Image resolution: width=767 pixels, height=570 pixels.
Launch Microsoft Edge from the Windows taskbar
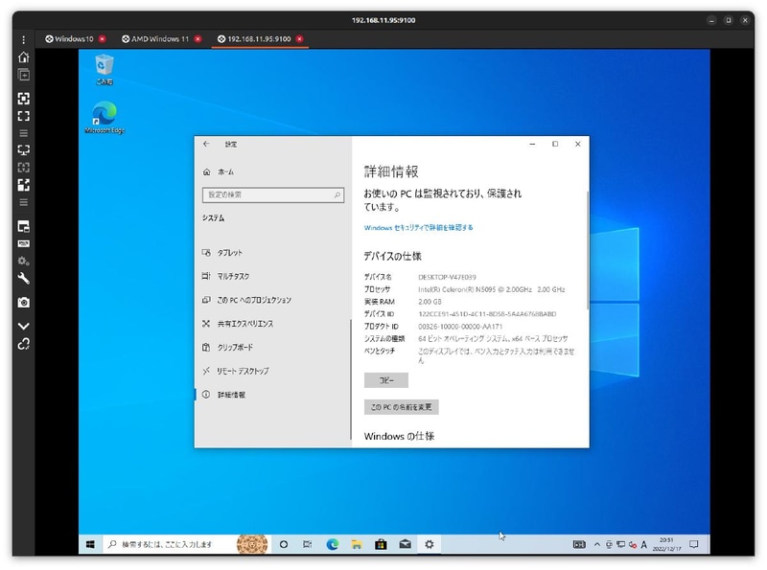(331, 541)
